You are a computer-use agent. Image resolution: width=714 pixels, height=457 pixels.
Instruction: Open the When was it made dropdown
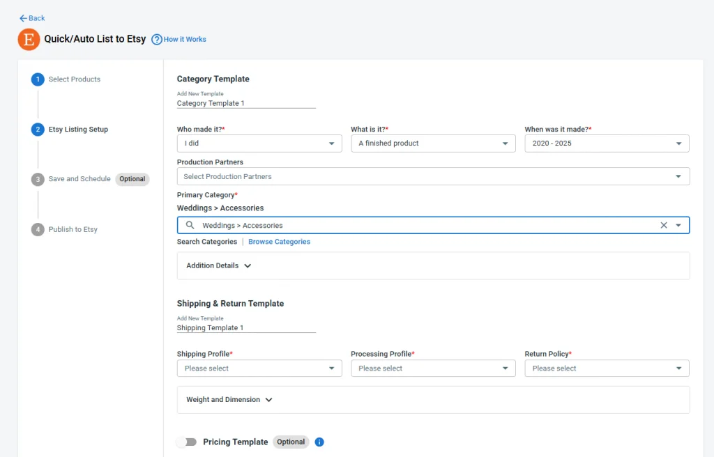[680, 143]
